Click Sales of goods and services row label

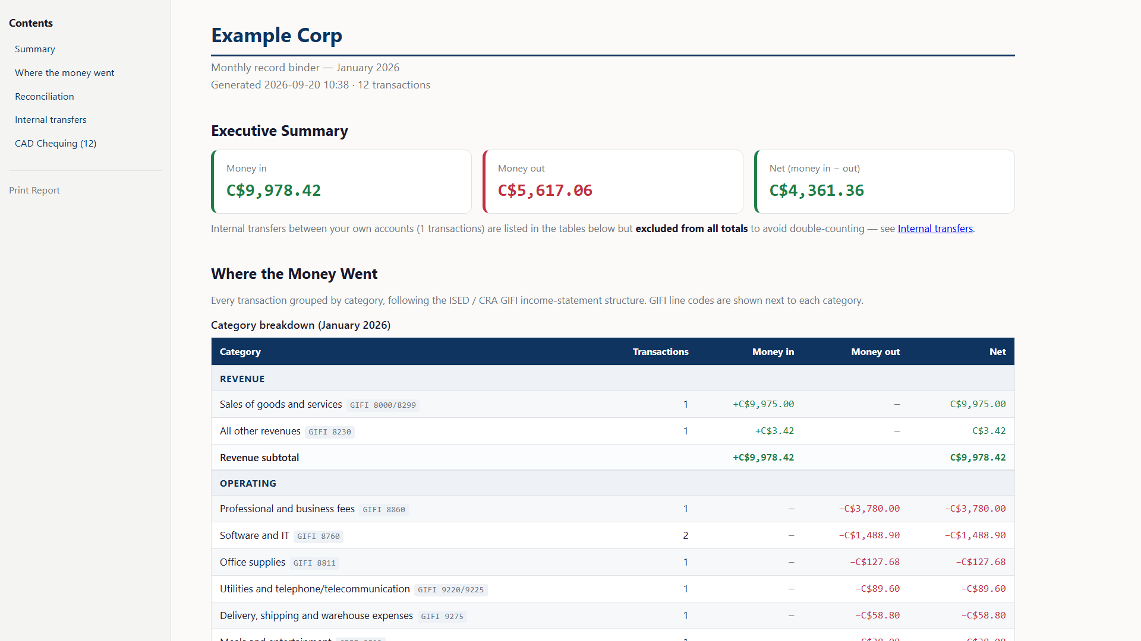280,404
